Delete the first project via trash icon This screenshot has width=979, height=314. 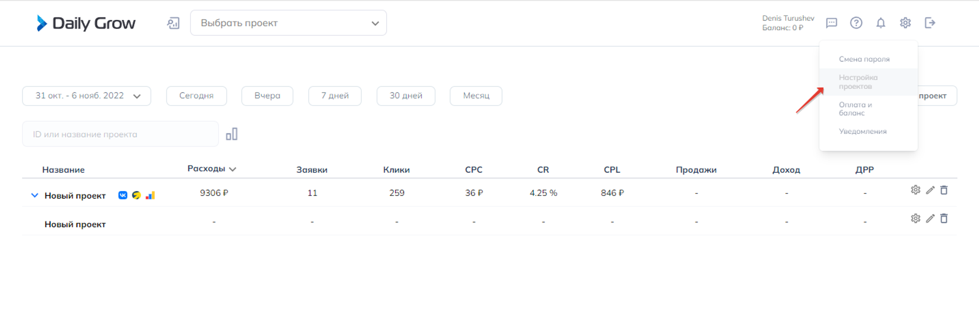tap(944, 190)
